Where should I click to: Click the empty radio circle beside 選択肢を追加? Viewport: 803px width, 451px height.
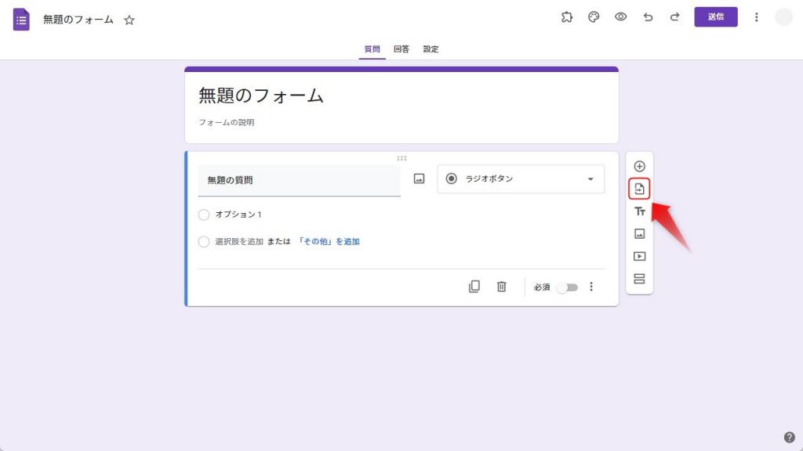[x=204, y=242]
